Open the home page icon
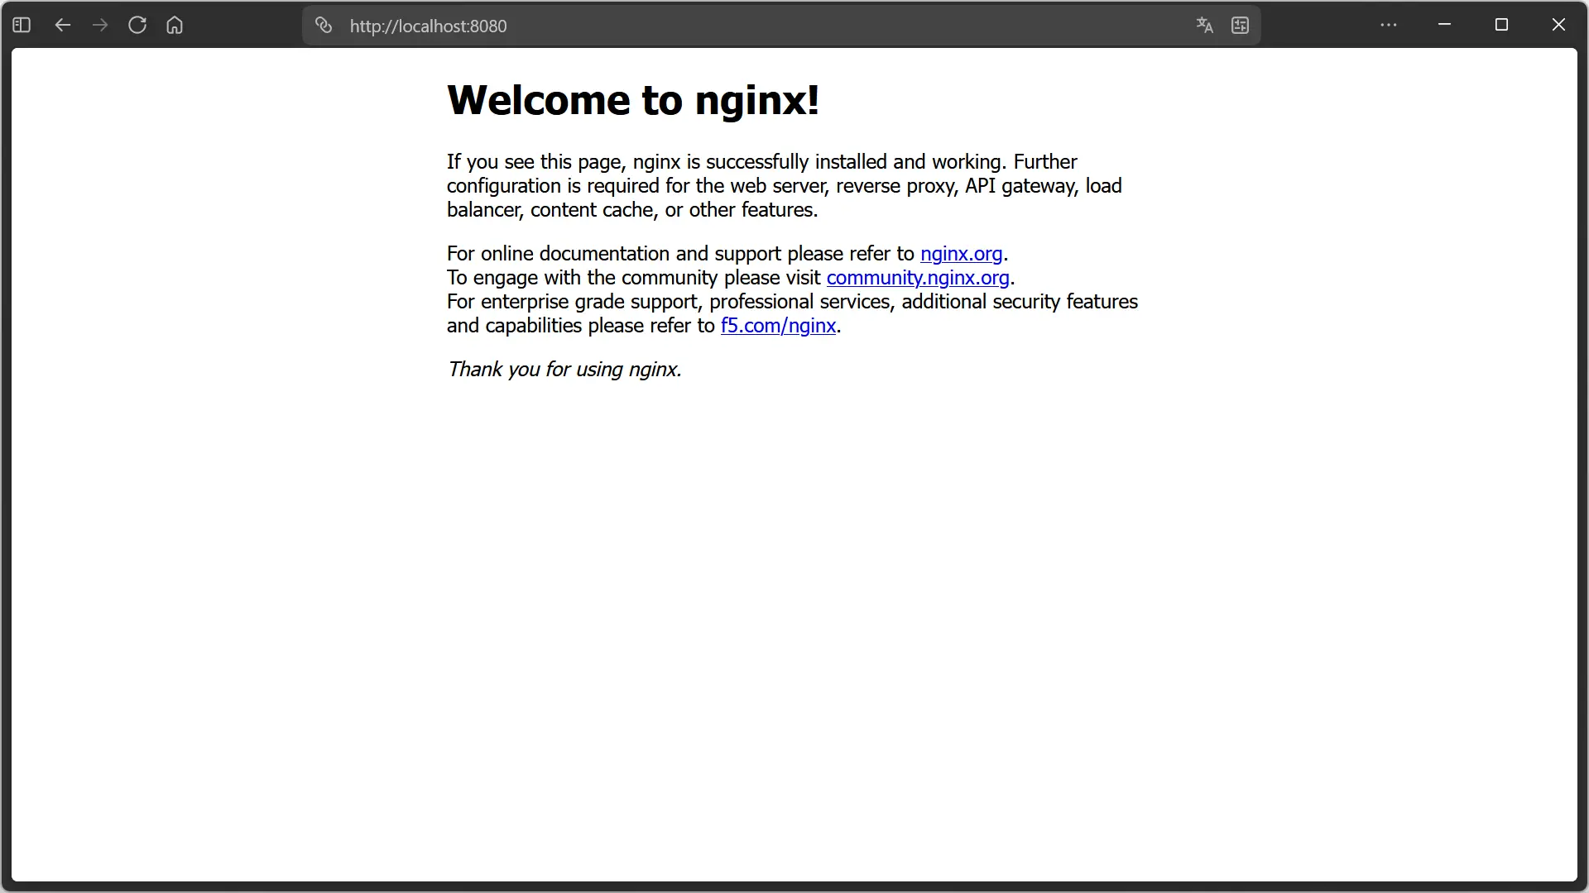Viewport: 1589px width, 893px height. (x=175, y=25)
